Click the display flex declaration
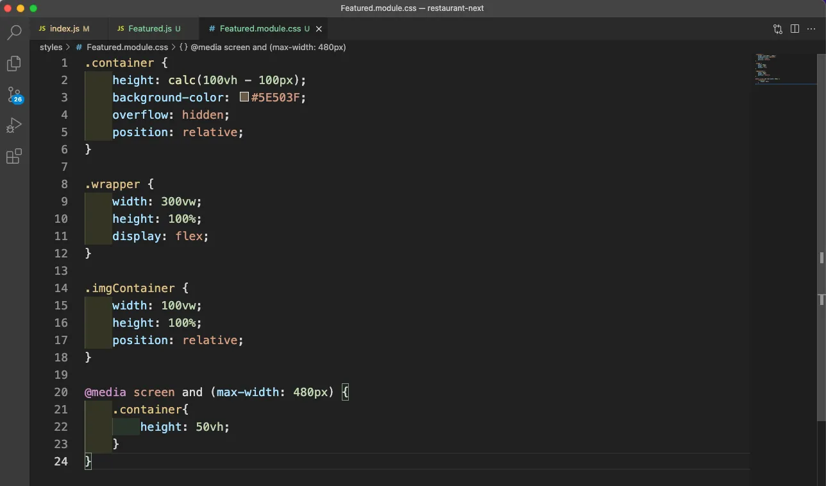 [161, 236]
